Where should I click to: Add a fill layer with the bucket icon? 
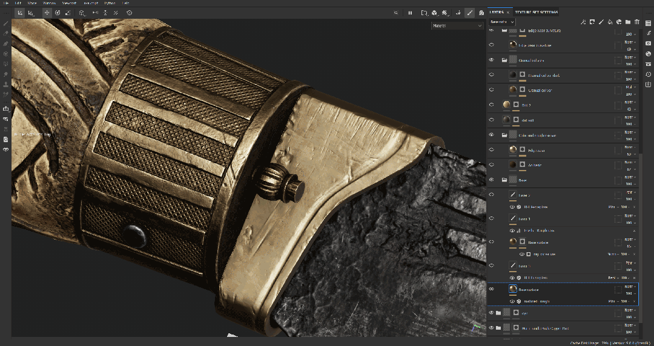coord(610,22)
